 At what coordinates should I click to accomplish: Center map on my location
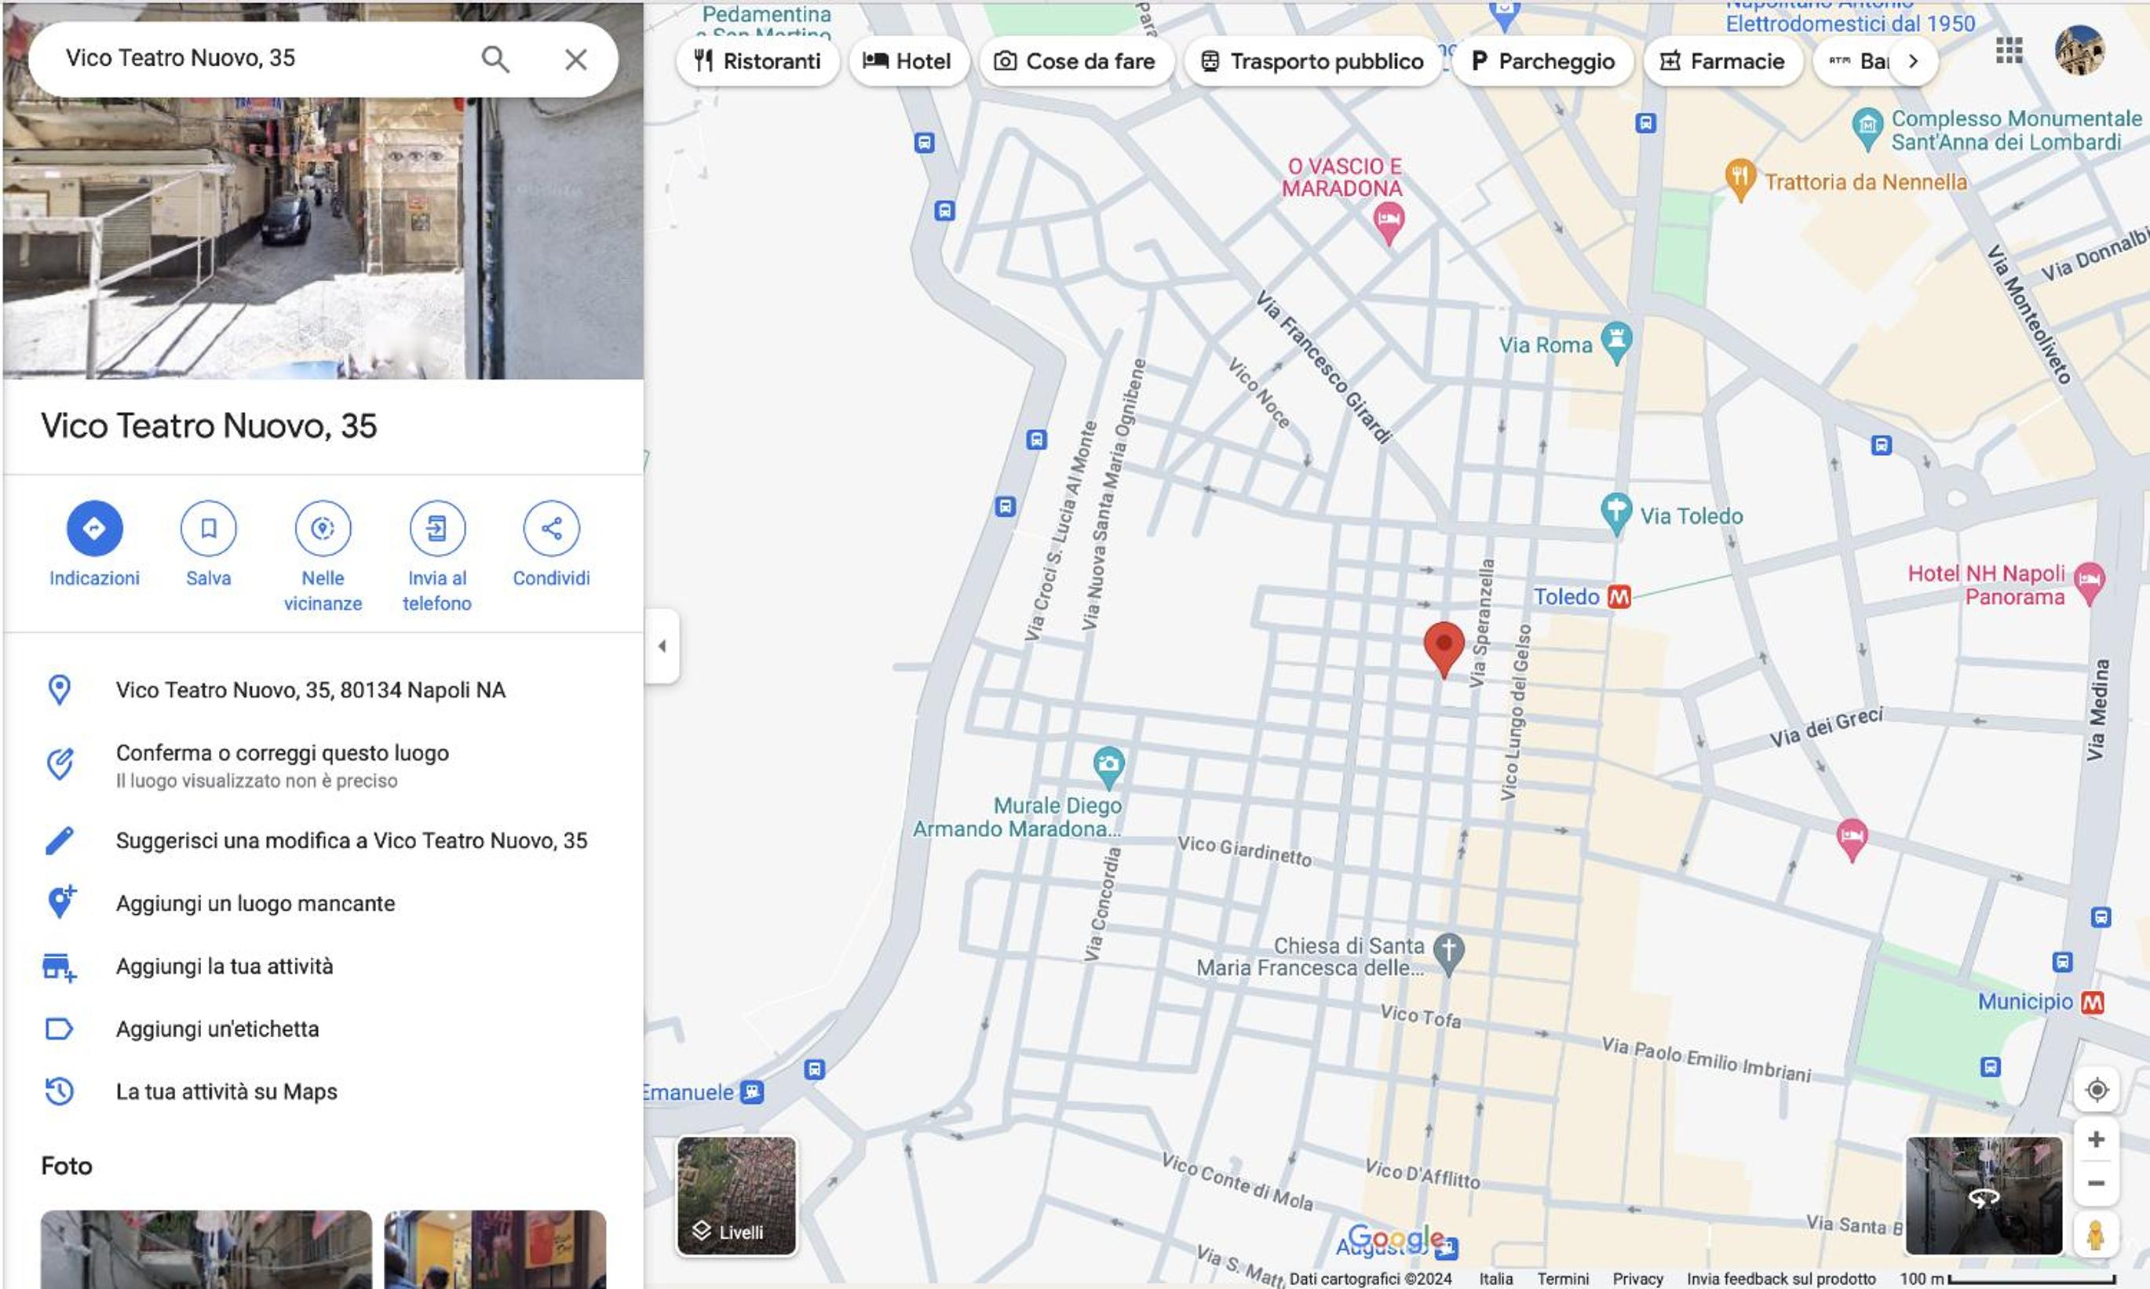[x=2096, y=1089]
